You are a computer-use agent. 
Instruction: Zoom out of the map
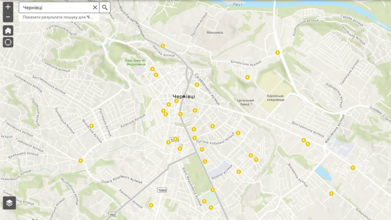tap(8, 18)
